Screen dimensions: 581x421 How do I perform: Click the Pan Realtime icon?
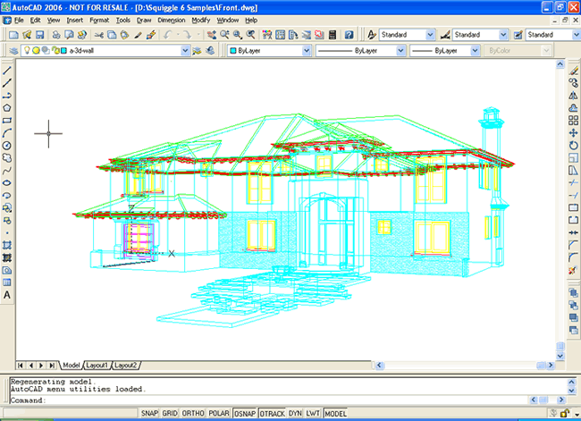[212, 35]
